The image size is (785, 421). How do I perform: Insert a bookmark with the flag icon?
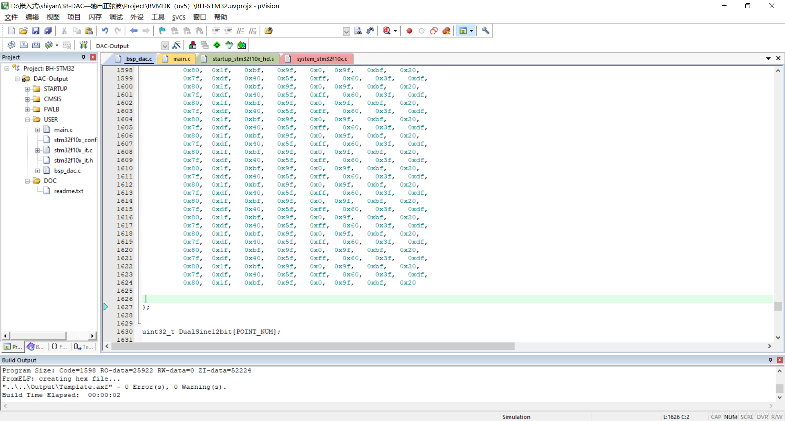click(162, 31)
